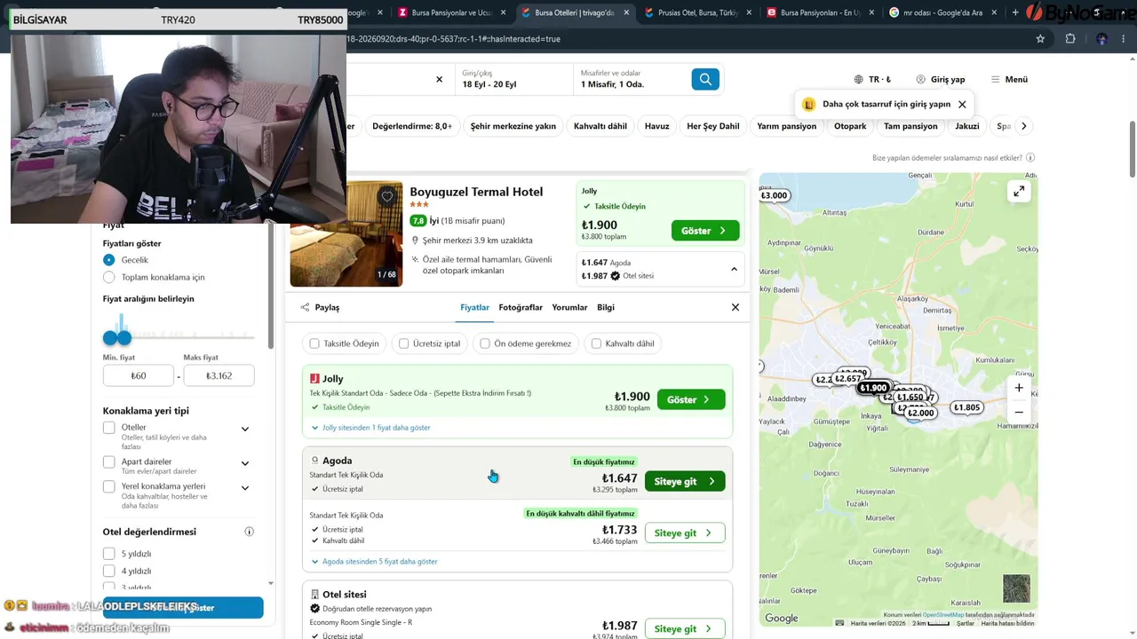Screen dimensions: 1137x639
Task: Open the TR · ₺ language and currency selector
Action: tap(872, 79)
